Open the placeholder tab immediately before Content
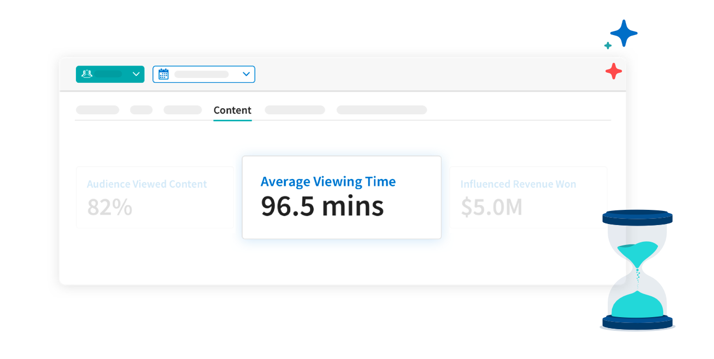 pyautogui.click(x=183, y=110)
